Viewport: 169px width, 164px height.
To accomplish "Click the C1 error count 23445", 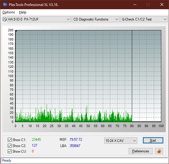I will 36,140.
